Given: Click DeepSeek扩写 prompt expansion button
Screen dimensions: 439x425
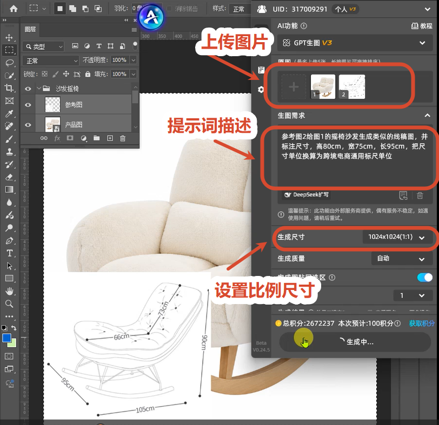Looking at the screenshot, I should pyautogui.click(x=307, y=194).
